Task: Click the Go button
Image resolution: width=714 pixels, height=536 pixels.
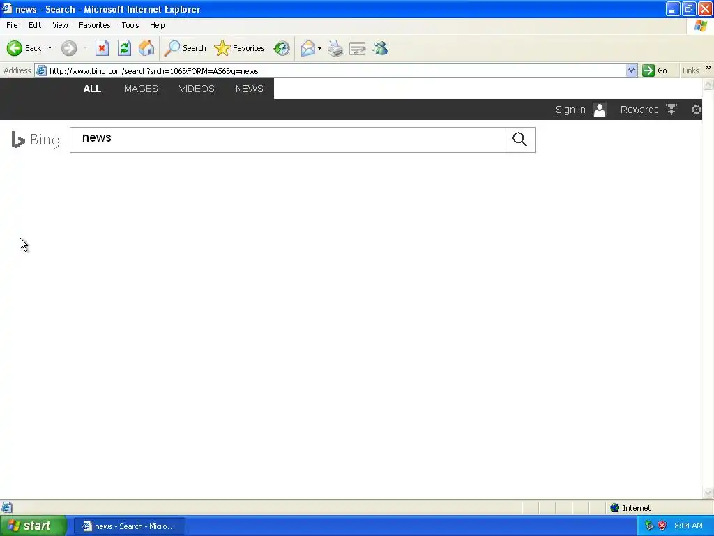Action: [655, 70]
